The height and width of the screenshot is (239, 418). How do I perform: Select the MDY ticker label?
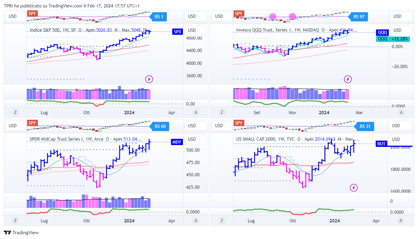(177, 142)
